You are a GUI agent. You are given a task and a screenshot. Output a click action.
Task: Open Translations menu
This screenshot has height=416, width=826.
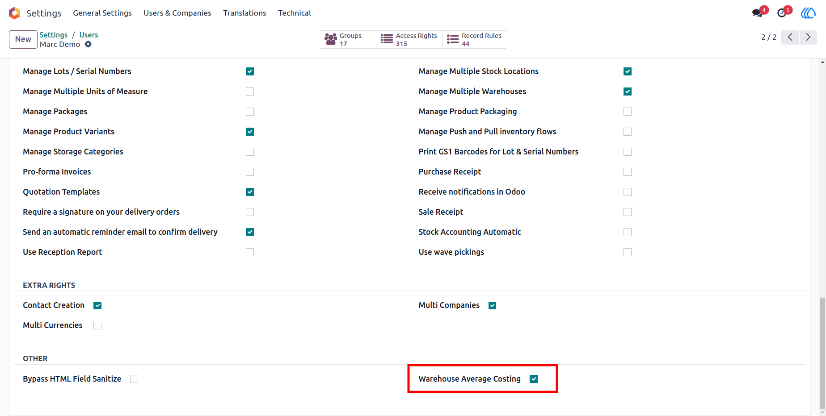click(x=244, y=13)
